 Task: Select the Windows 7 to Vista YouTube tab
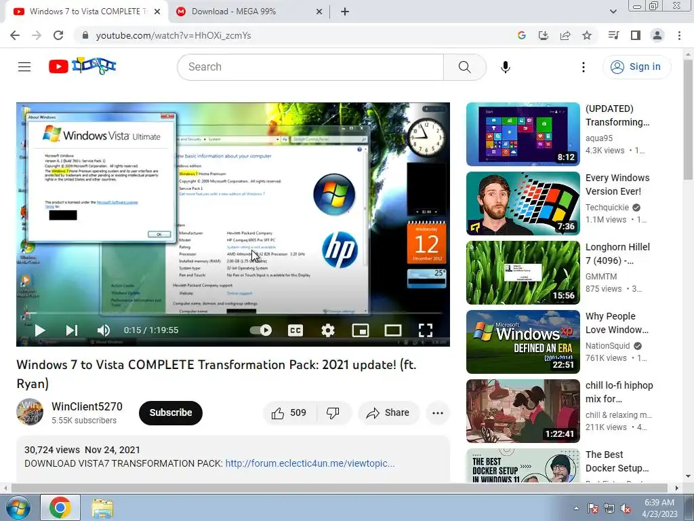point(87,12)
